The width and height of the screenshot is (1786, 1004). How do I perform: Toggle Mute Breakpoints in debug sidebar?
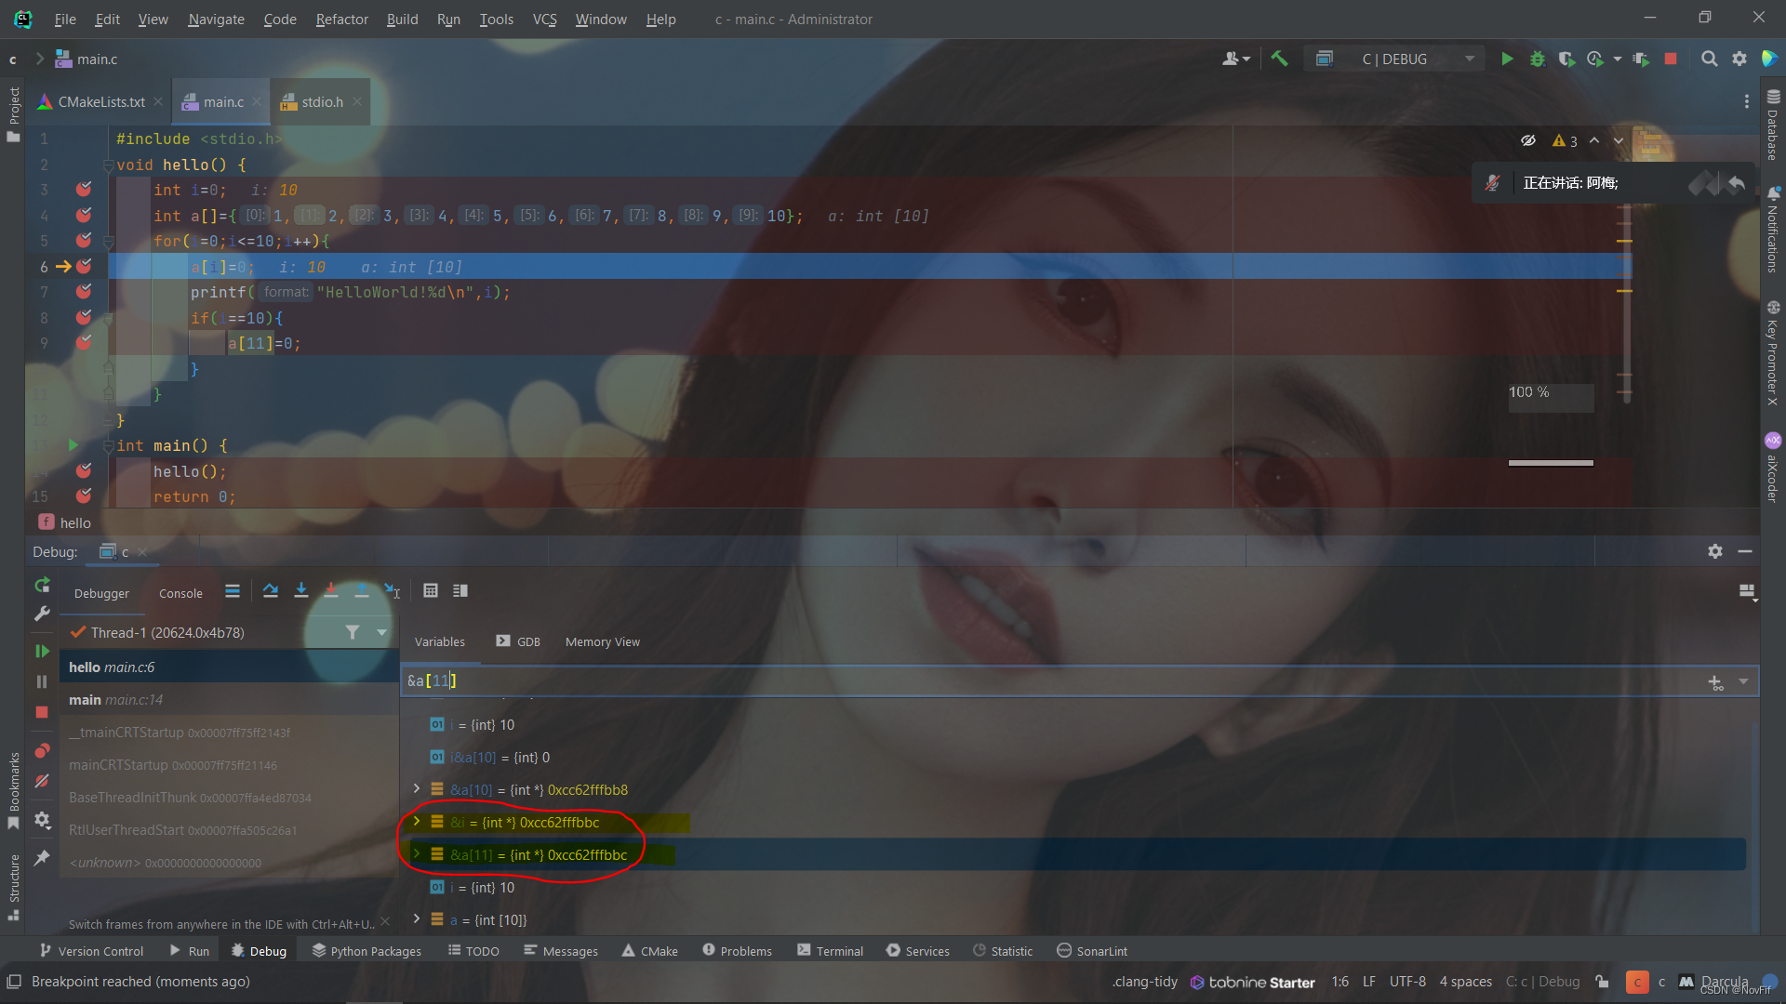[42, 782]
